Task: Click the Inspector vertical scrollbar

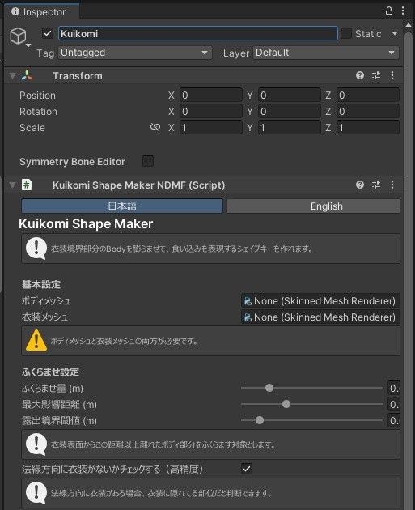Action: (x=409, y=270)
